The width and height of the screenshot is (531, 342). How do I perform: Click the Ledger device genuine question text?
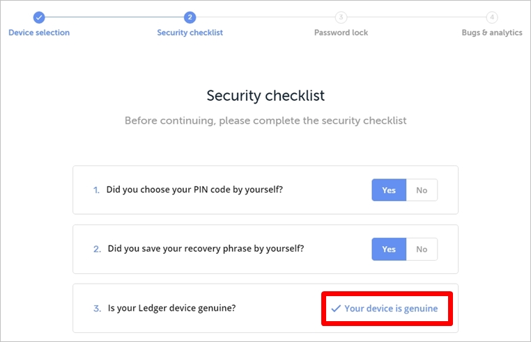(x=171, y=308)
